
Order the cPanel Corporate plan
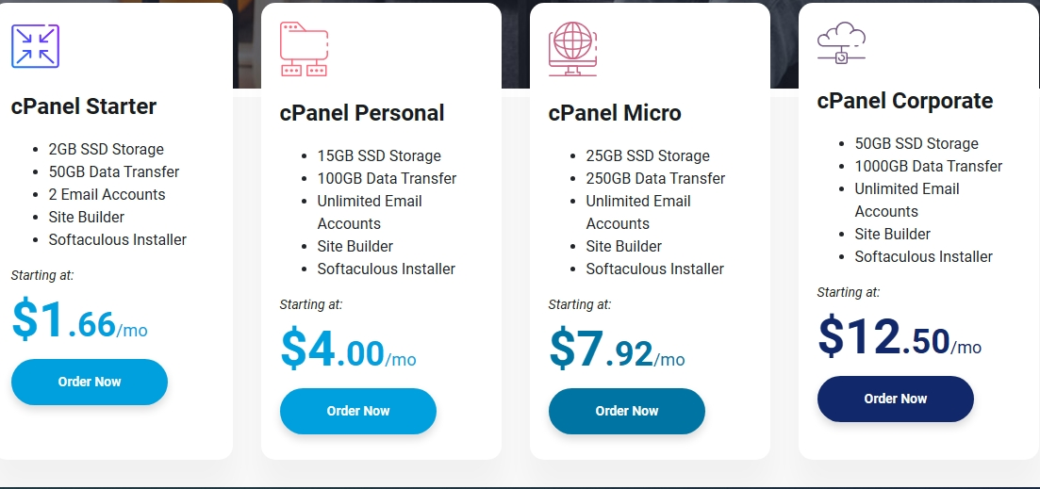pos(896,399)
